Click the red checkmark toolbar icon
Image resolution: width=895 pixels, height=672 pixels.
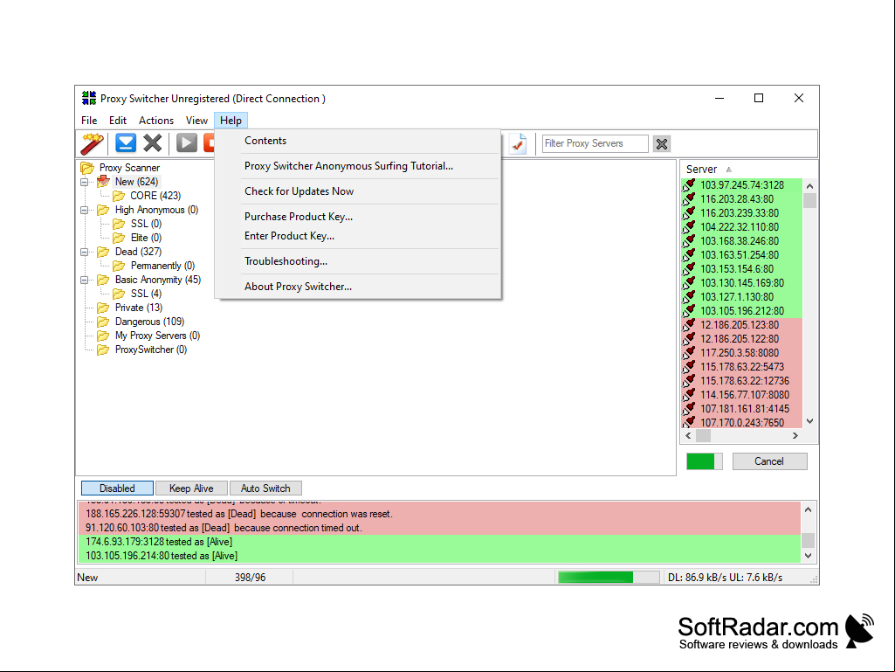pyautogui.click(x=518, y=143)
